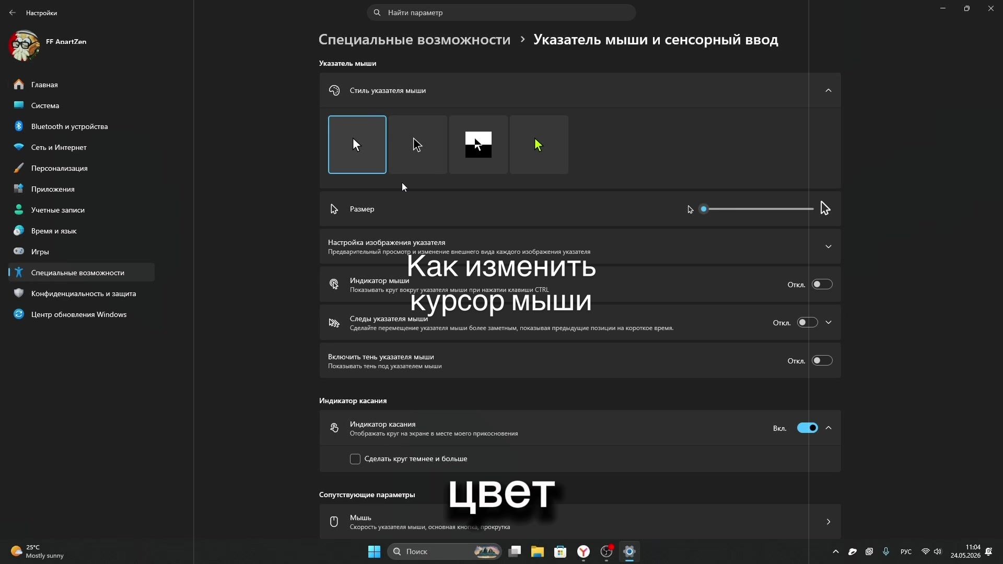Open the Windows Start menu
Screen dimensions: 1003x564
pos(374,551)
